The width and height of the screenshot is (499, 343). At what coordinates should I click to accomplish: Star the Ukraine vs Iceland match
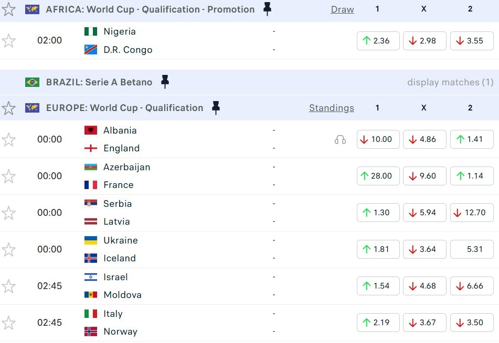pyautogui.click(x=9, y=249)
